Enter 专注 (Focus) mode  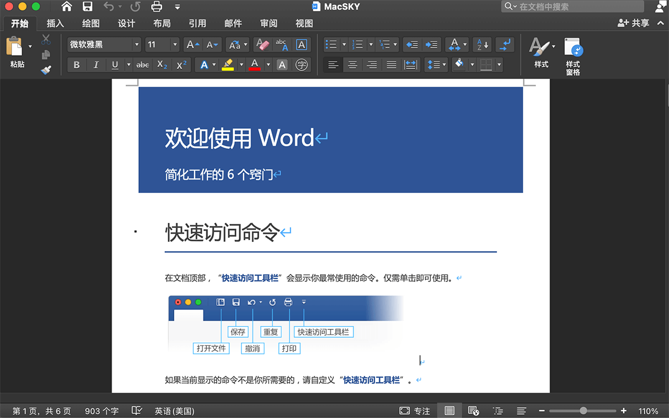click(x=415, y=411)
